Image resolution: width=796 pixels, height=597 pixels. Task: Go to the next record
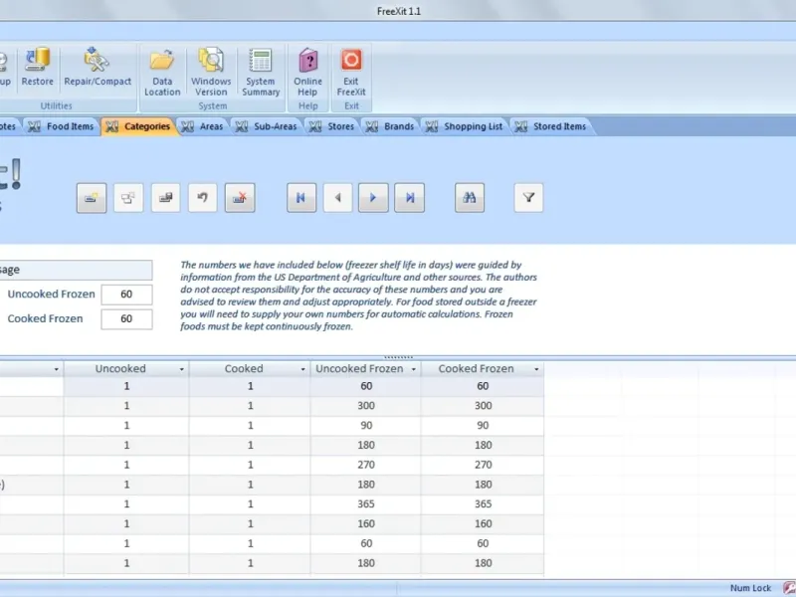coord(373,198)
